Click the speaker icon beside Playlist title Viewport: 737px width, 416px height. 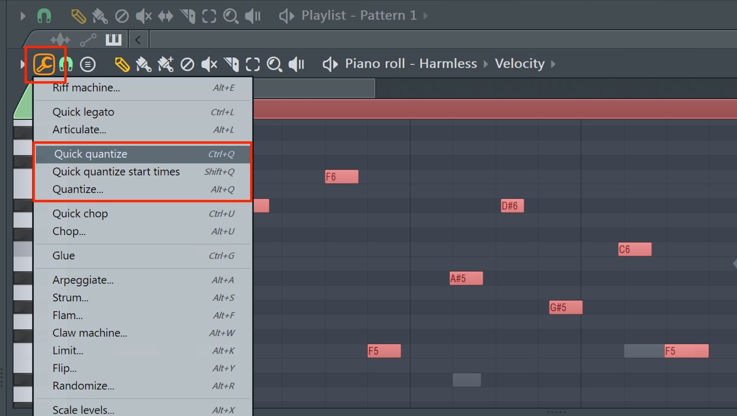click(x=287, y=16)
